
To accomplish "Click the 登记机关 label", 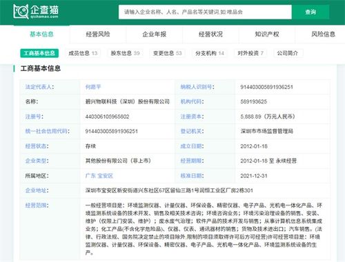I will 192,131.
